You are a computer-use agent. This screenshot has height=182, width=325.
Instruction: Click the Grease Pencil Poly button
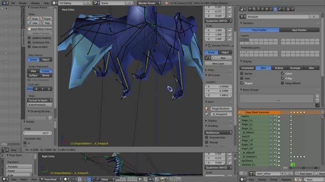coord(46,23)
